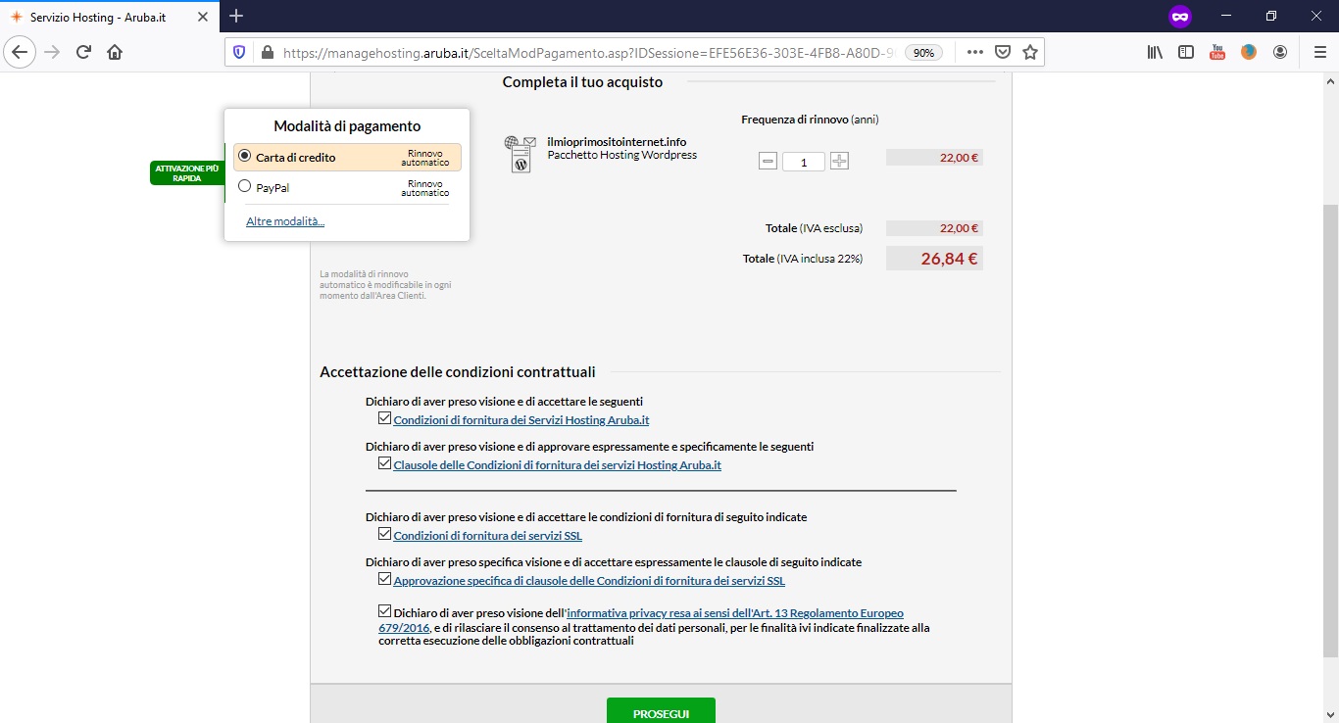
Task: Open Condizioni di fornitura dei Servizi Hosting link
Action: click(x=521, y=420)
